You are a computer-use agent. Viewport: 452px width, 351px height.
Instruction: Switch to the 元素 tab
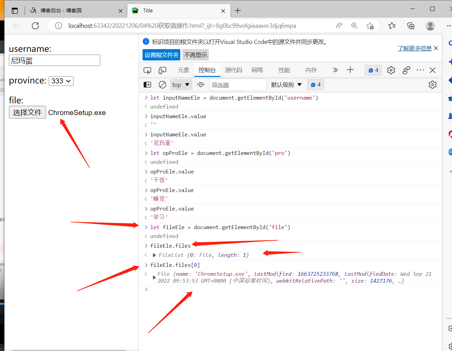183,70
